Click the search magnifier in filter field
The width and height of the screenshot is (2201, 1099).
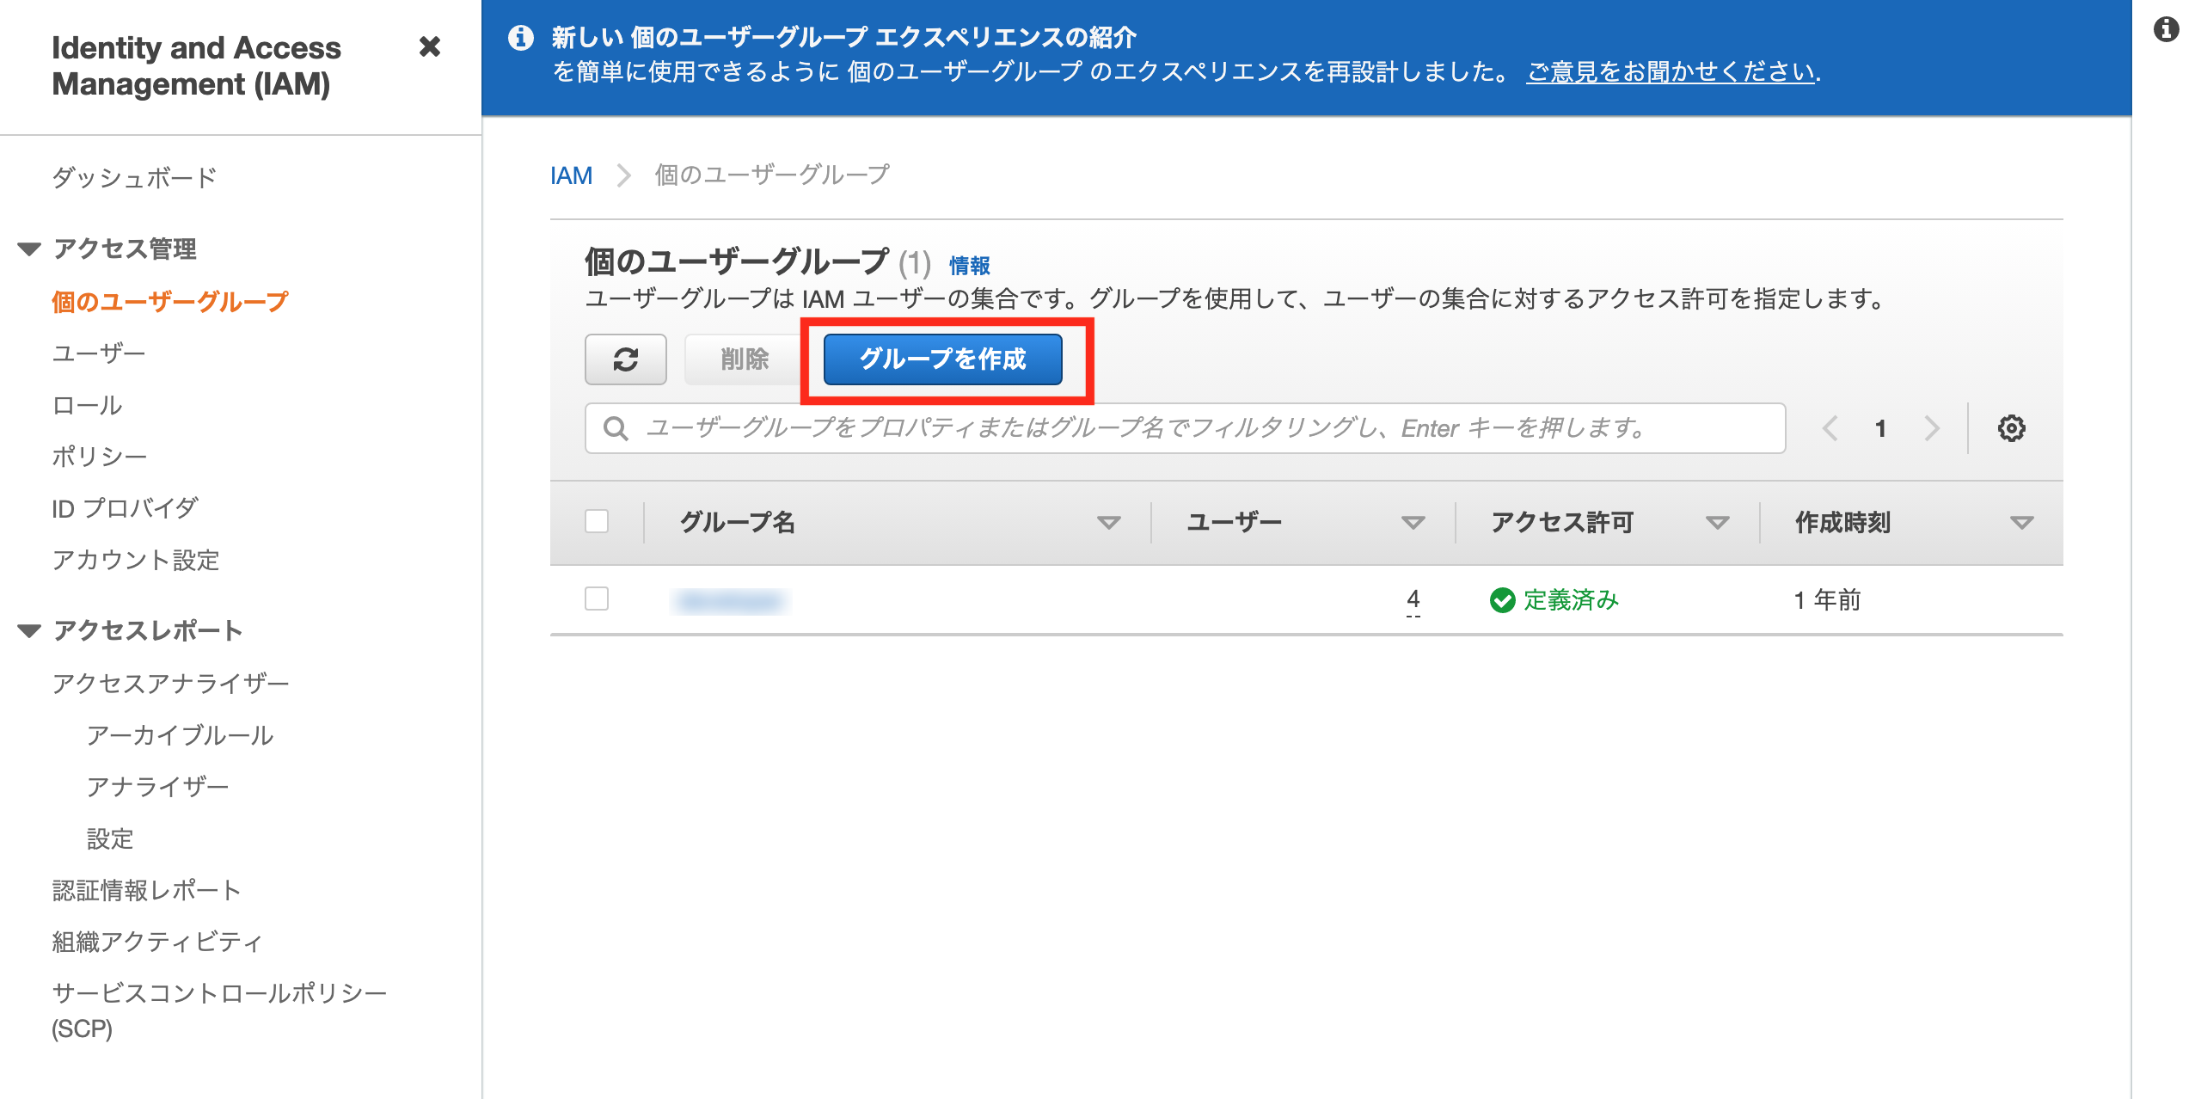pyautogui.click(x=615, y=427)
